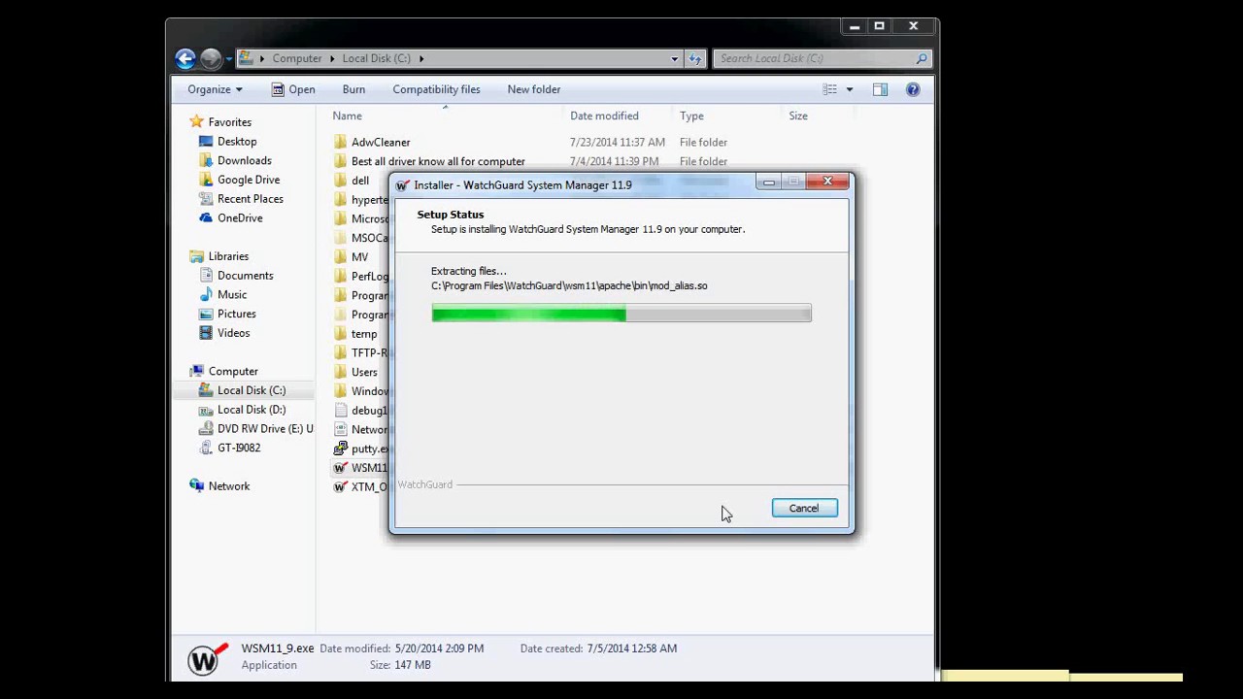This screenshot has width=1243, height=699.
Task: Open the Organize menu
Action: pos(215,89)
